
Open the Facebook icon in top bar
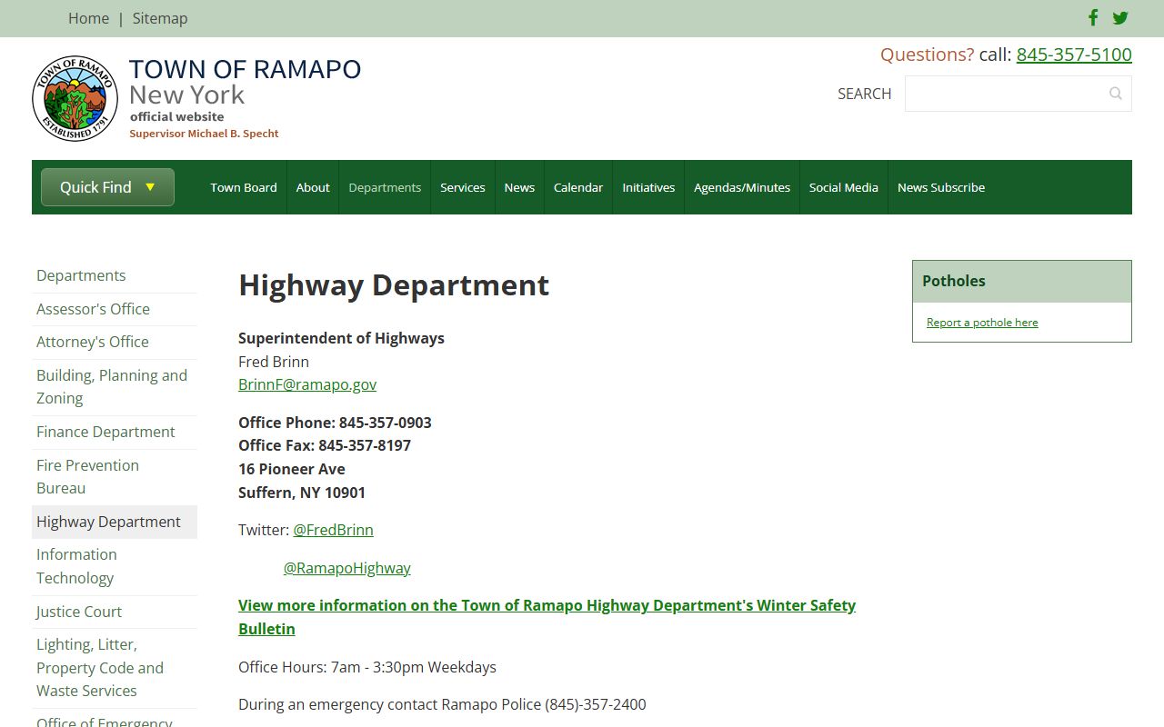pyautogui.click(x=1093, y=17)
